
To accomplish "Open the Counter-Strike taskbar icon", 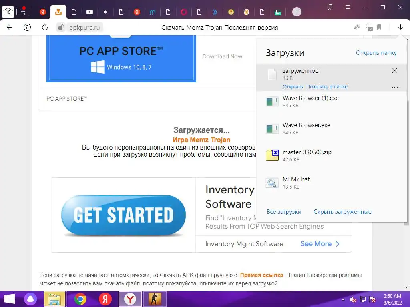I will [155, 299].
